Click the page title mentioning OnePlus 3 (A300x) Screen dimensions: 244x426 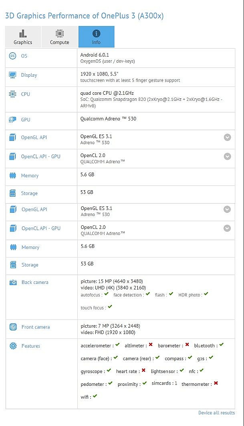pos(84,16)
